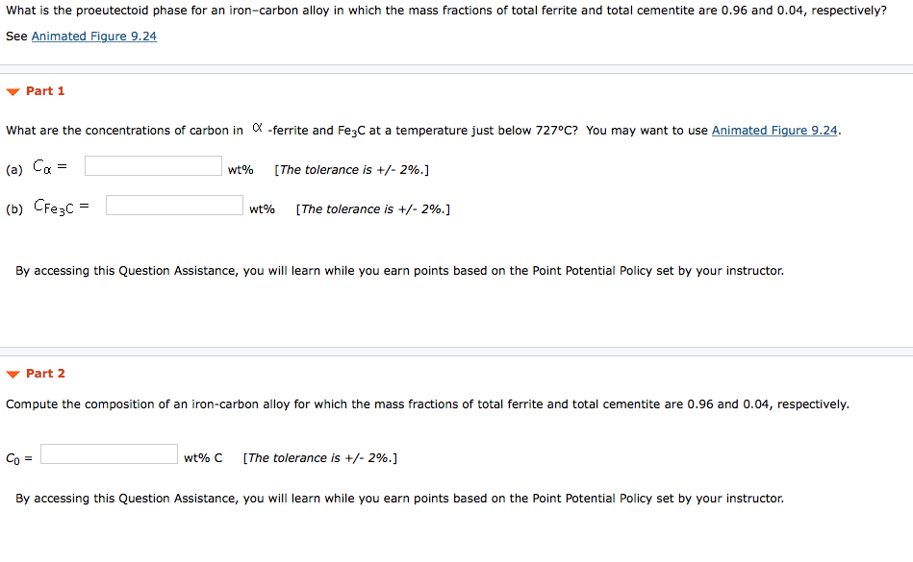Focus the Cα concentration input field
913x562 pixels.
[153, 166]
